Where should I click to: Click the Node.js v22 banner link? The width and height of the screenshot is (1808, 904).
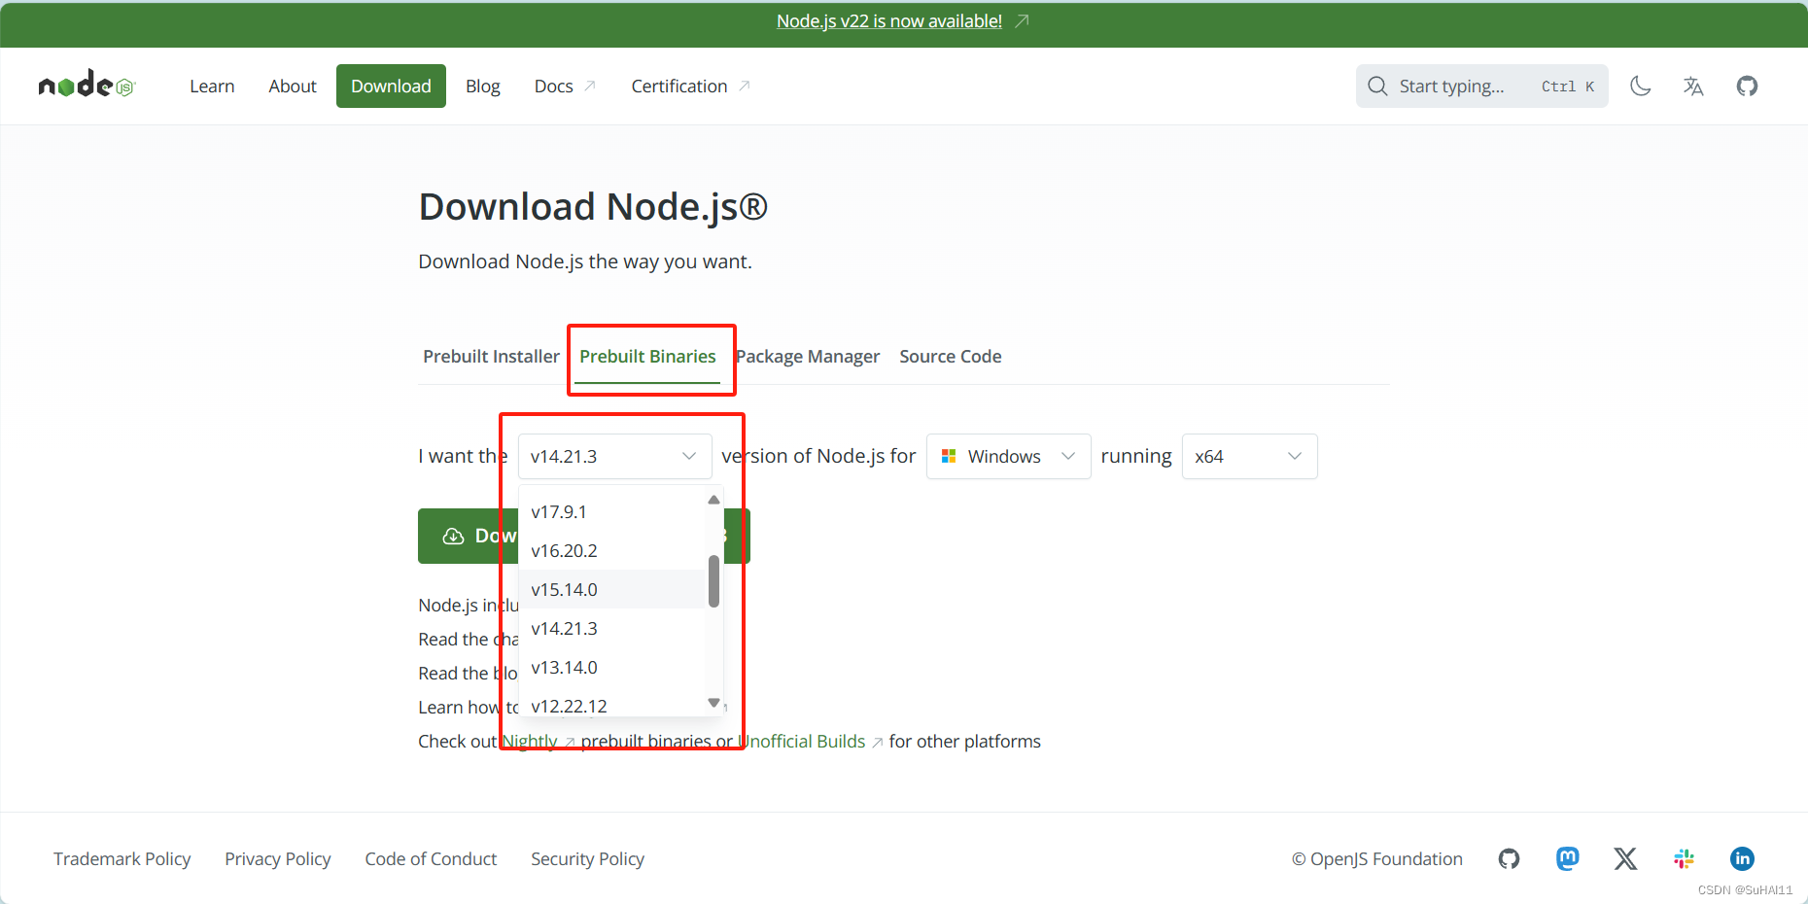point(888,20)
